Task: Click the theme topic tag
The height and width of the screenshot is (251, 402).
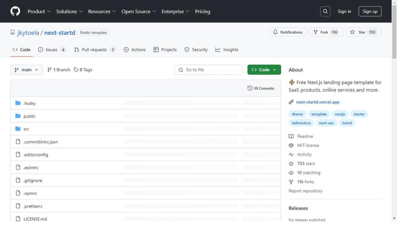Action: (297, 114)
